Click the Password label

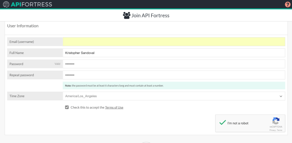tap(16, 64)
